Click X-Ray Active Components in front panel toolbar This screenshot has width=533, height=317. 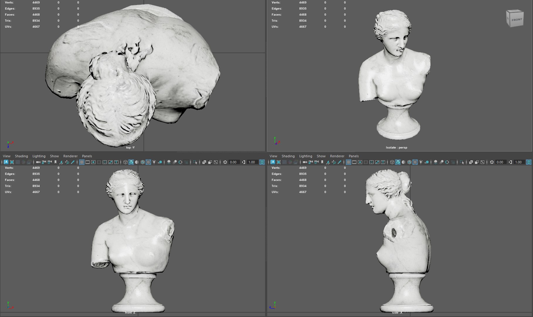[x=210, y=162]
